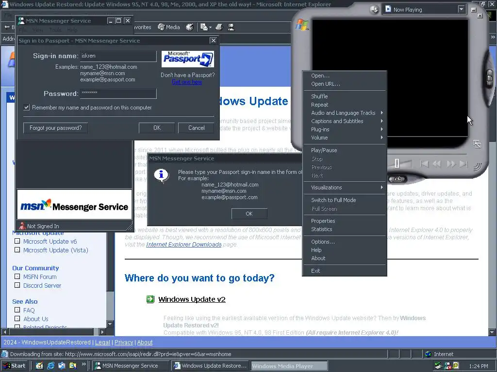Toggle the Discord Server box in sidebar
Screen dimensions: 497x372
pos(17,285)
